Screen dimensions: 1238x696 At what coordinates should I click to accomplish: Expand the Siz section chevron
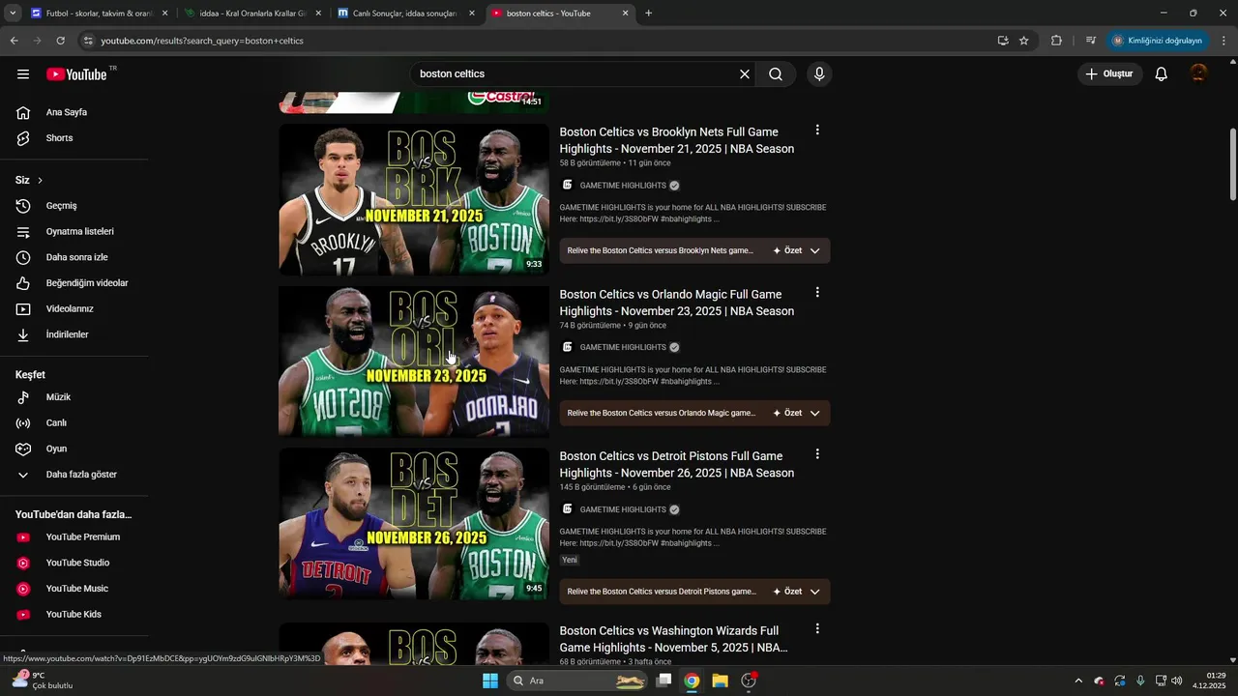40,181
